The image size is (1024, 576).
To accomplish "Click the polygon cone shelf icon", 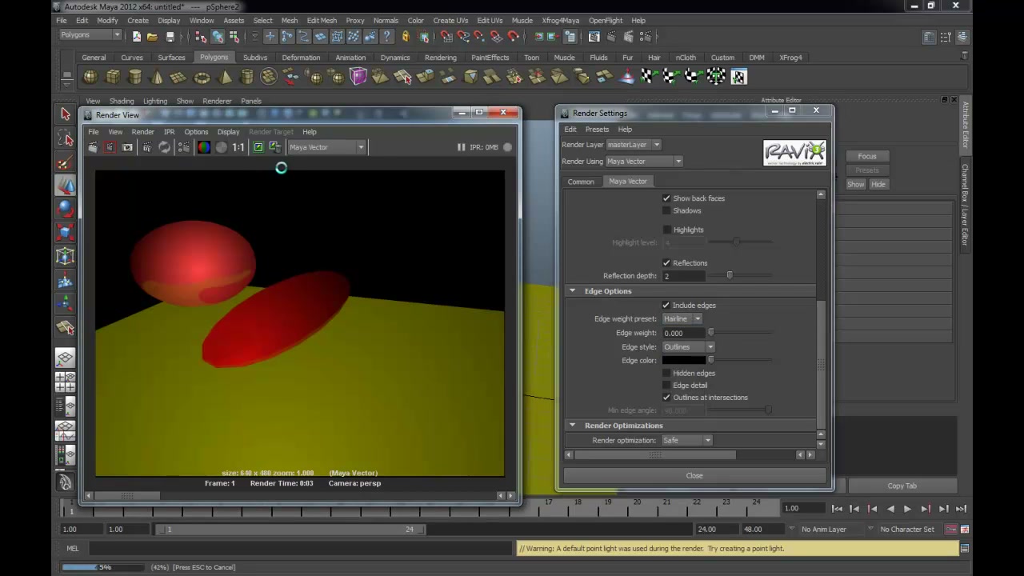I will pyautogui.click(x=157, y=77).
